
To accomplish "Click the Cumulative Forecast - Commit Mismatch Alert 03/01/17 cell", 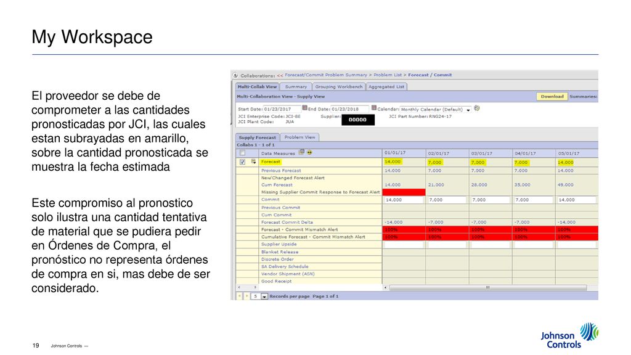I will 491,237.
